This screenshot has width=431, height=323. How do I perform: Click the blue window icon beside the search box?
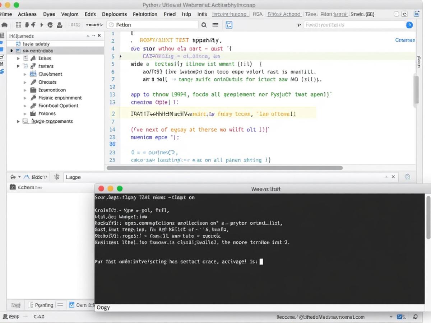pos(229,24)
